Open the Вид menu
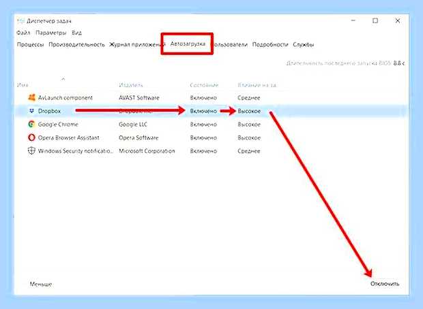 click(76, 33)
